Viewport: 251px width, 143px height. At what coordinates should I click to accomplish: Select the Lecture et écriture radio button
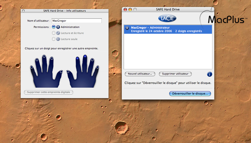54,33
